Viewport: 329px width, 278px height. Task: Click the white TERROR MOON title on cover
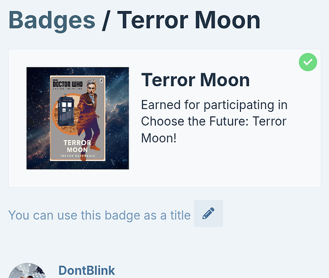coord(77,146)
